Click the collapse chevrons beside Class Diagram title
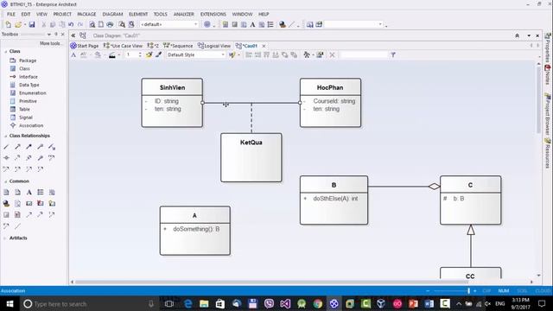This screenshot has width=553, height=311. point(73,35)
